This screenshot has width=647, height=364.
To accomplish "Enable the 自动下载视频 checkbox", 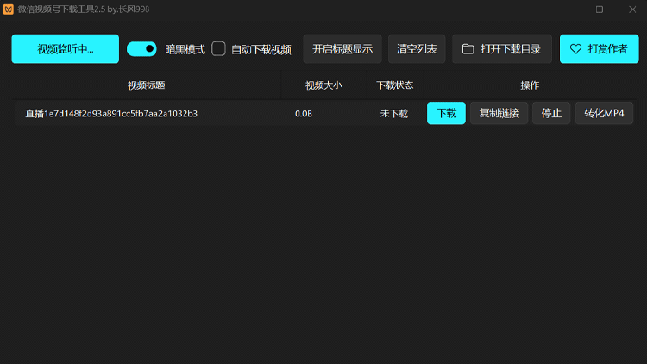I will click(219, 49).
